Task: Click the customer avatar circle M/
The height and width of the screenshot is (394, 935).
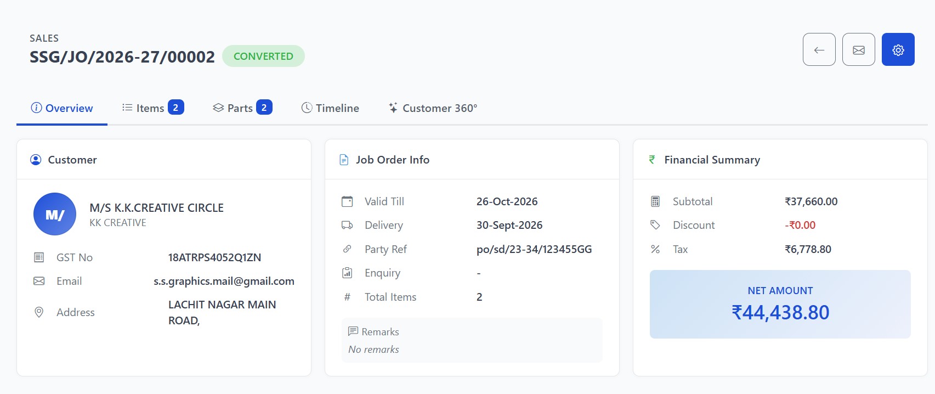Action: [x=55, y=214]
